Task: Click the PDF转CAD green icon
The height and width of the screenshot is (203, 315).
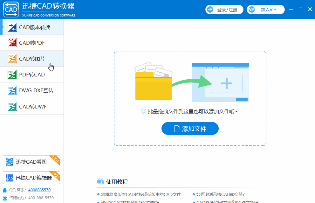Action: 12,74
